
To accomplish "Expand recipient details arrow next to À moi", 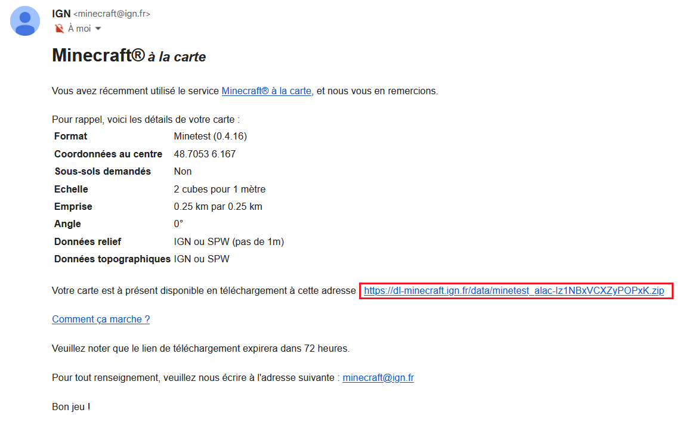I will point(98,29).
